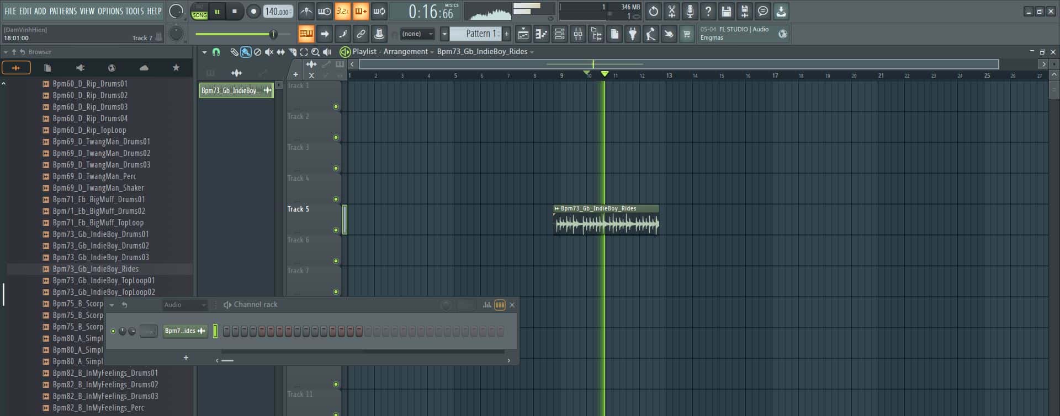Select the playlist zoom tool

pyautogui.click(x=315, y=52)
